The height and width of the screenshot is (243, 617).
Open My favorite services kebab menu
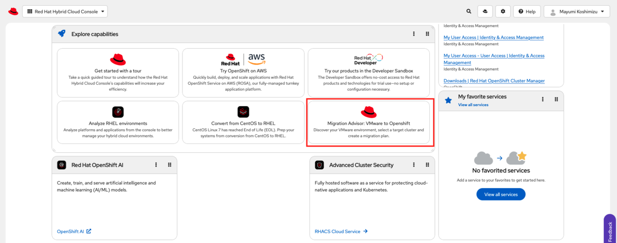coord(543,99)
